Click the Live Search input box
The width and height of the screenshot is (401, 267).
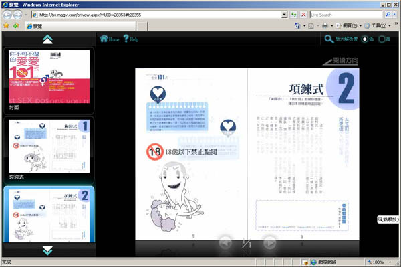346,15
